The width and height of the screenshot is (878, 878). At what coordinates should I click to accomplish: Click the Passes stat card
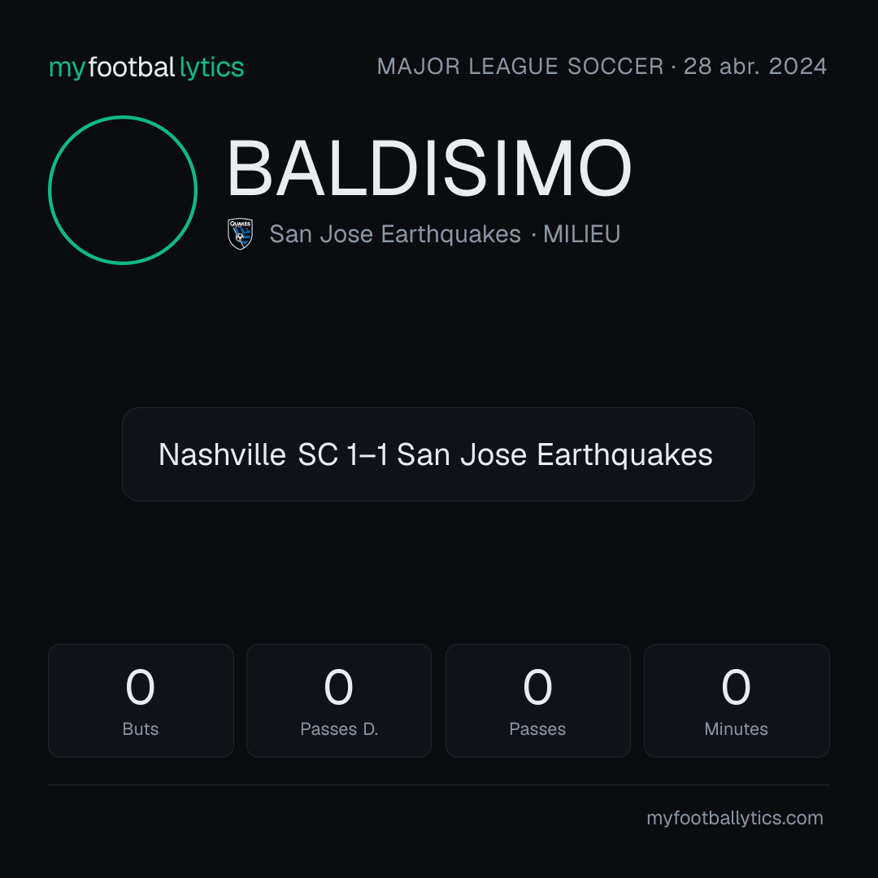click(537, 701)
